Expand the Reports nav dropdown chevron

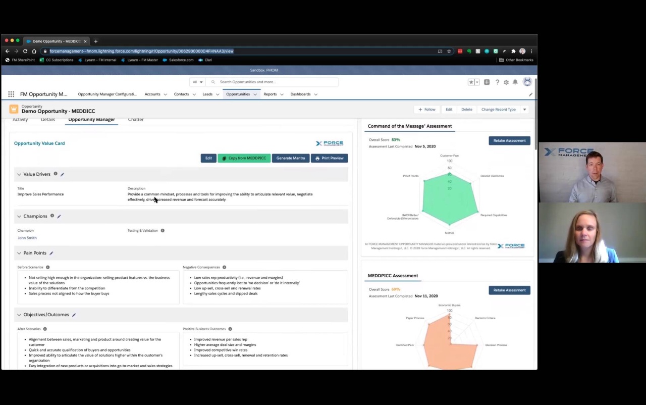tap(282, 94)
